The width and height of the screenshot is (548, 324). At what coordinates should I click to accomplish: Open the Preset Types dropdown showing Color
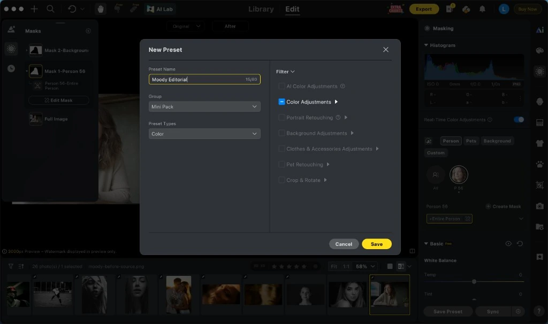[x=204, y=134]
